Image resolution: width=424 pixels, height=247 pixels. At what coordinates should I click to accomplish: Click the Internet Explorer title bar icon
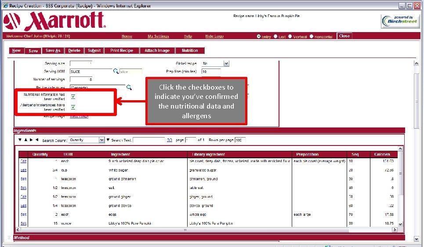(5, 5)
